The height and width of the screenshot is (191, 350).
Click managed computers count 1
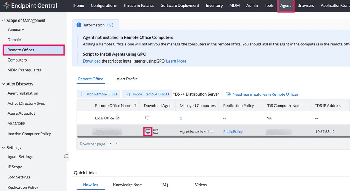click(x=181, y=118)
